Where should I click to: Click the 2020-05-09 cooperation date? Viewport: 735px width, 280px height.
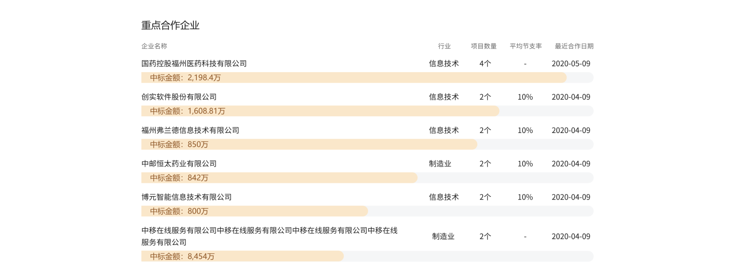coord(571,63)
